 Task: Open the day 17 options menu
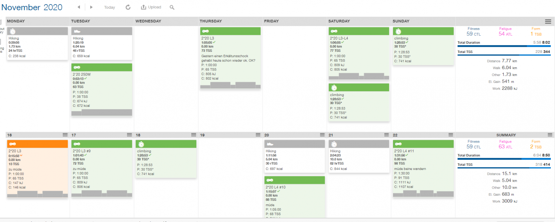129,135
